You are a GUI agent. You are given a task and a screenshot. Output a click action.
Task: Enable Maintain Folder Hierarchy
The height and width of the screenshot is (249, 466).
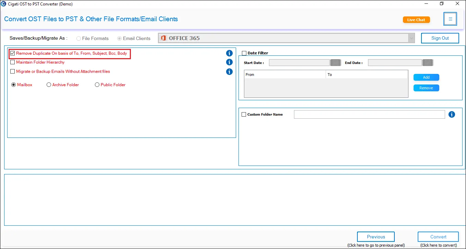[13, 62]
